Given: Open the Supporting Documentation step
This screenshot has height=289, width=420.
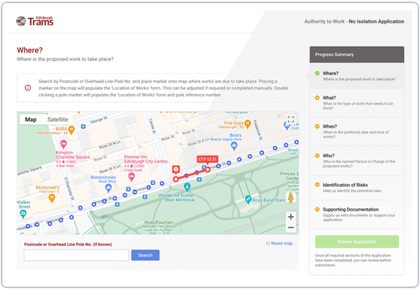Looking at the screenshot, I should click(x=357, y=214).
